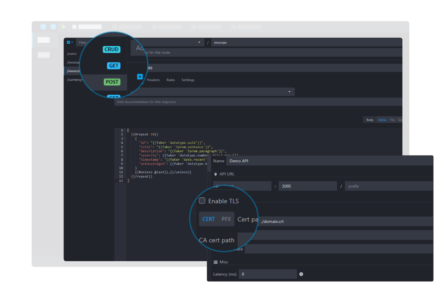Open the route response selector dropdown
Image resolution: width=441 pixels, height=288 pixels.
[x=289, y=92]
